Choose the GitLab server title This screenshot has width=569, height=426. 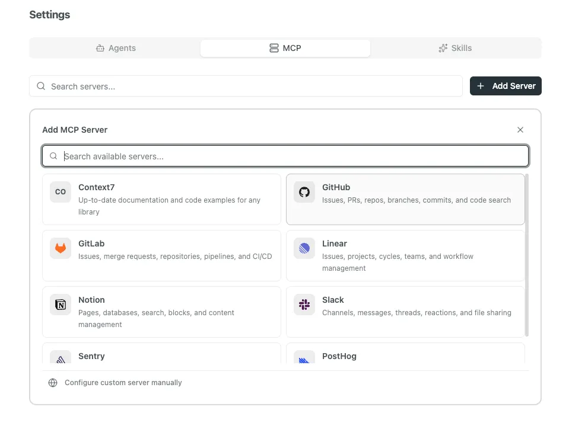91,244
